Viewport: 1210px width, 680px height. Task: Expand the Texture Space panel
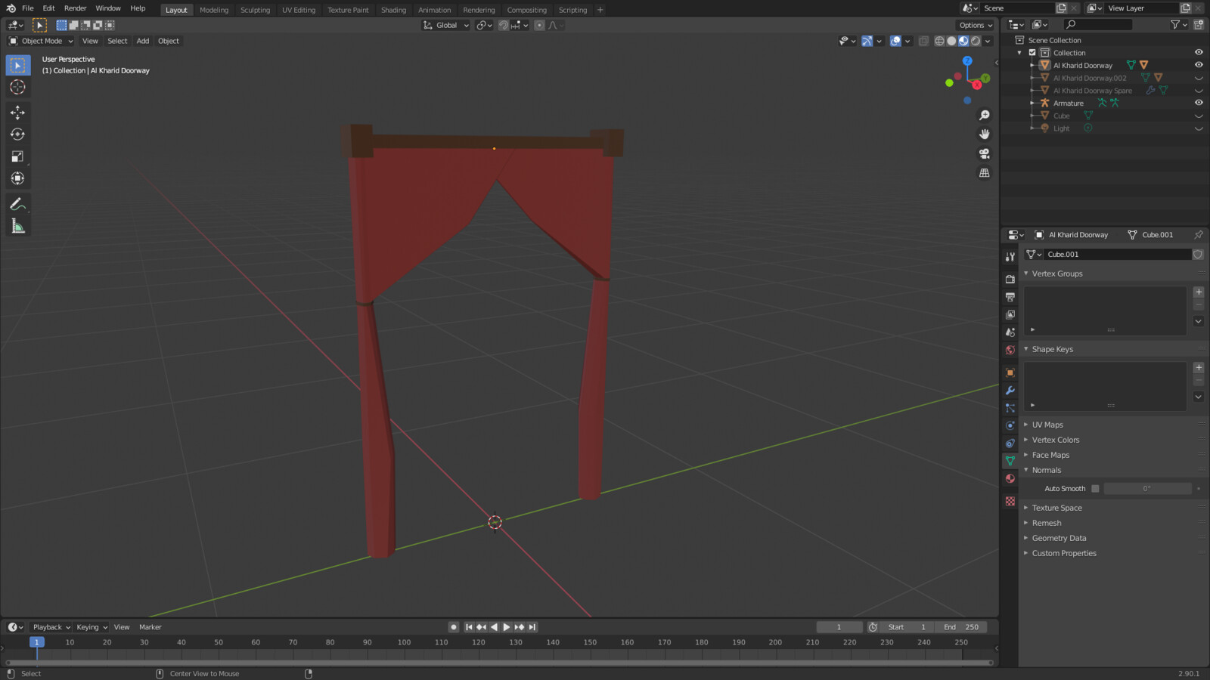[1056, 508]
